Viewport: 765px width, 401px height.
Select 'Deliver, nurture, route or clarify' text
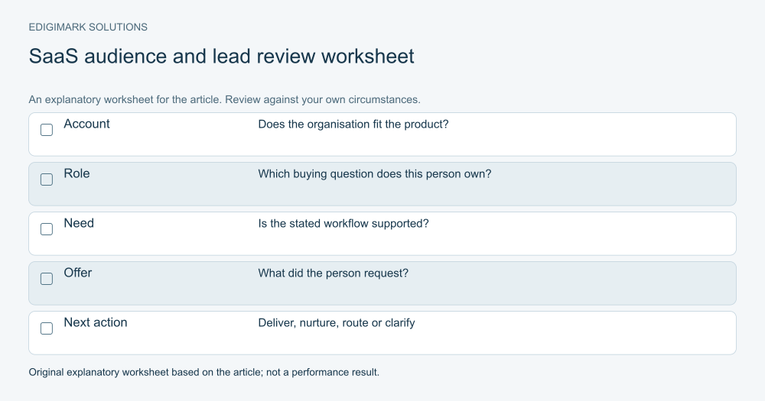(337, 323)
